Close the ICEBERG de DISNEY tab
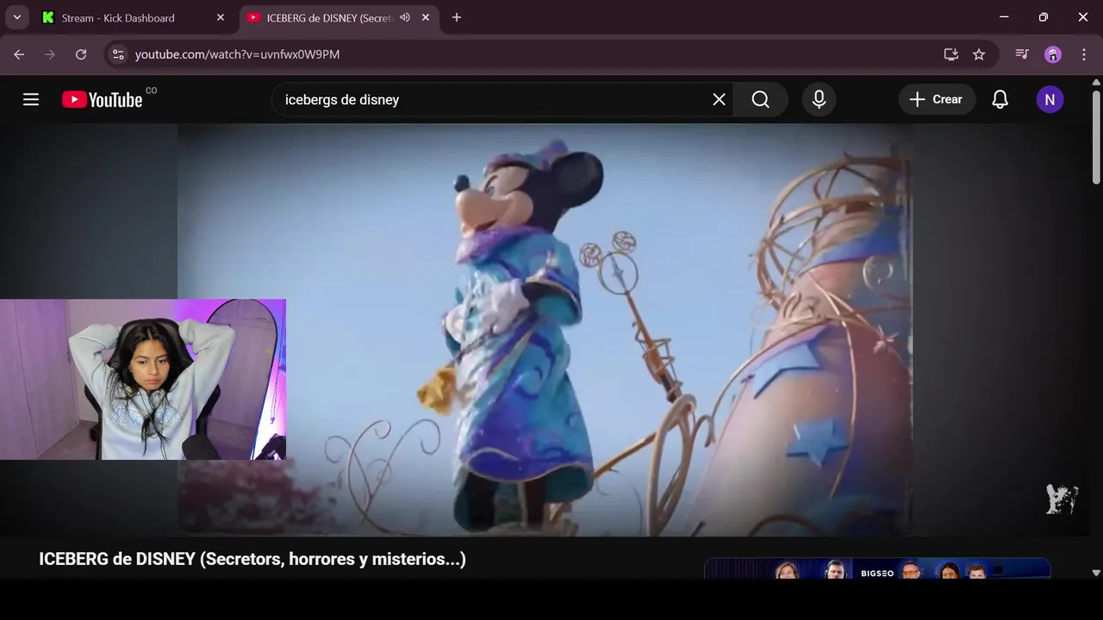The height and width of the screenshot is (620, 1103). [x=426, y=17]
